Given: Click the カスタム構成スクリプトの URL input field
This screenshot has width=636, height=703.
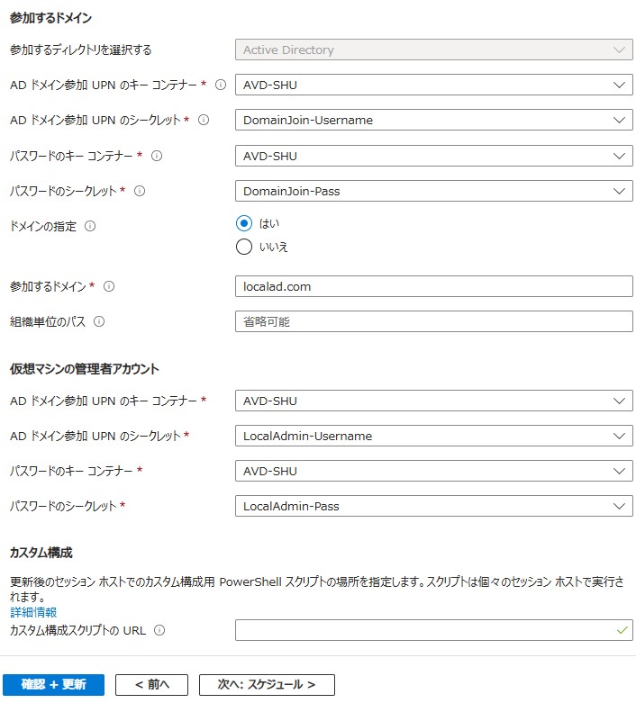Looking at the screenshot, I should tap(433, 630).
